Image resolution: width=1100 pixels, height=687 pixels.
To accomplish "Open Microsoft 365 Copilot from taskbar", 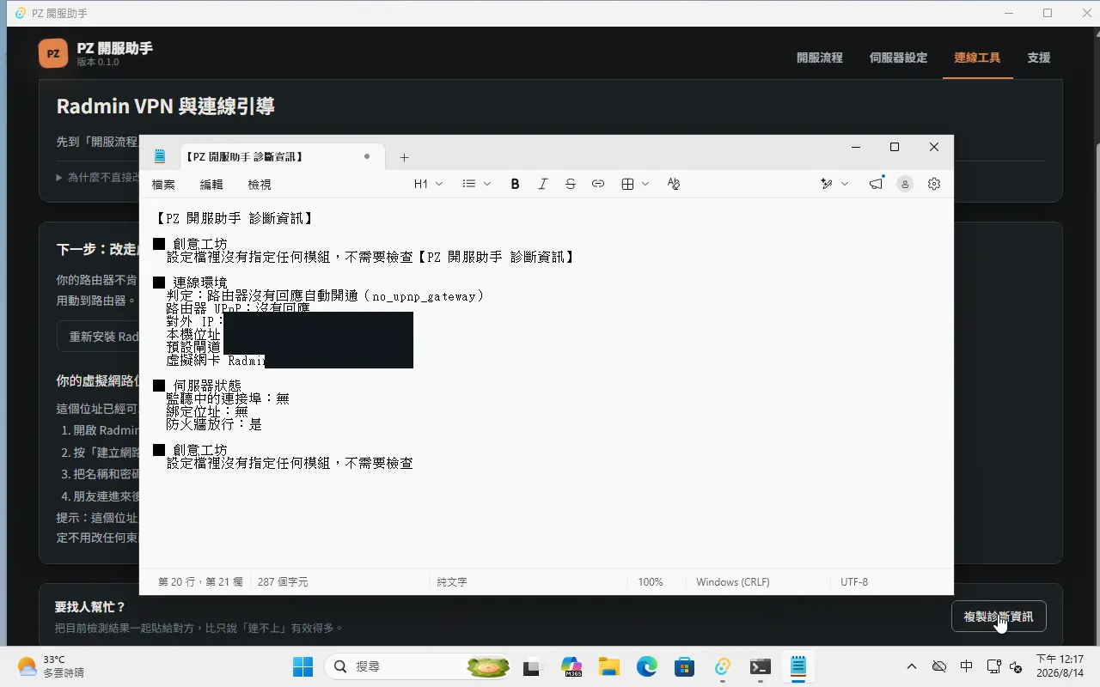I will pyautogui.click(x=571, y=666).
